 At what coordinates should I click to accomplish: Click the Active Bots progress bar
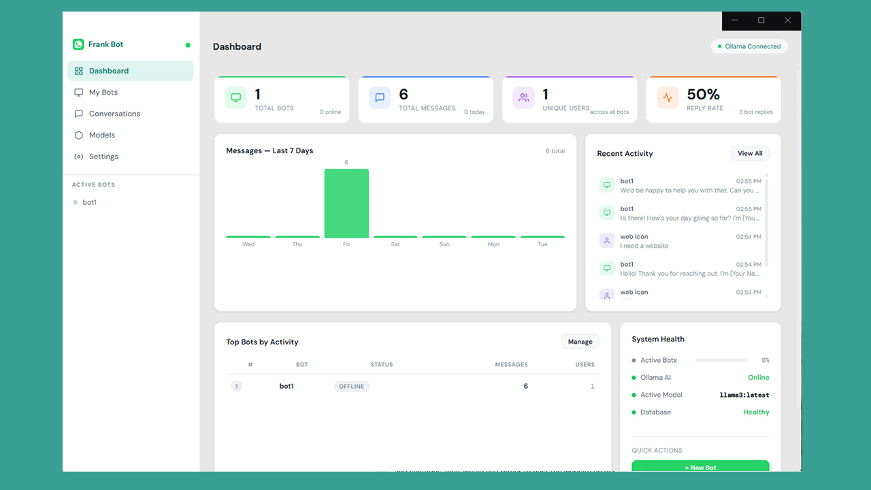coord(721,360)
